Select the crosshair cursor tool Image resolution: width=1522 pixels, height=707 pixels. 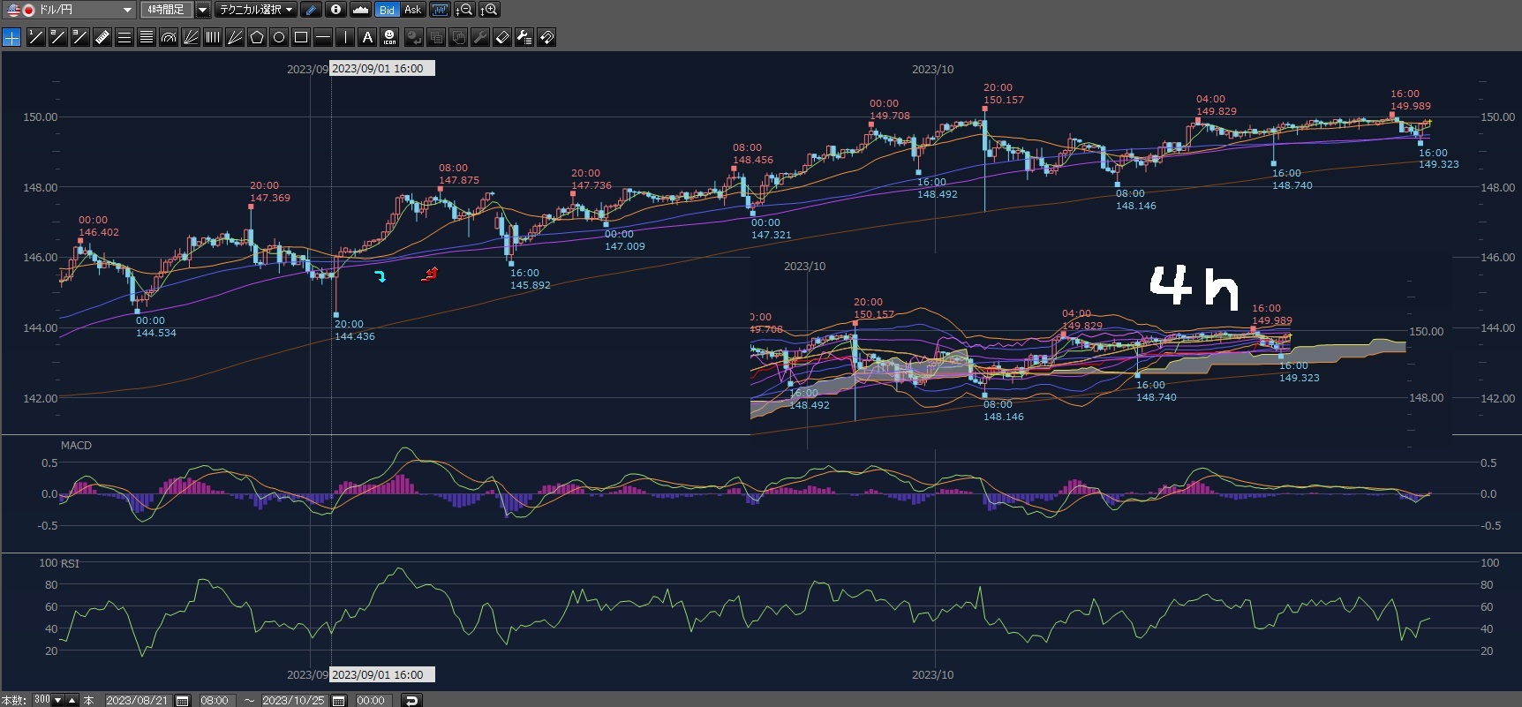(11, 37)
